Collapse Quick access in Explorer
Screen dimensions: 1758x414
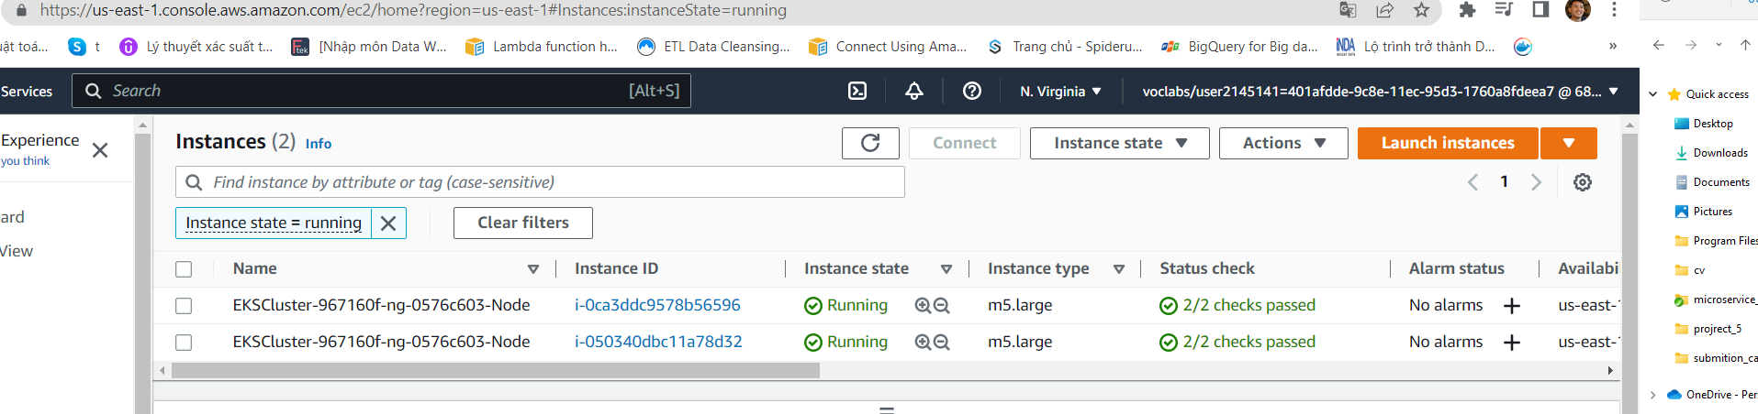pyautogui.click(x=1653, y=94)
